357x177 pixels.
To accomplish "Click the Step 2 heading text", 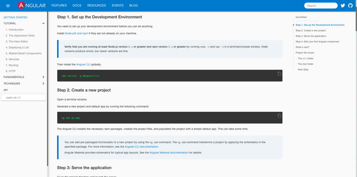I will click(x=84, y=90).
